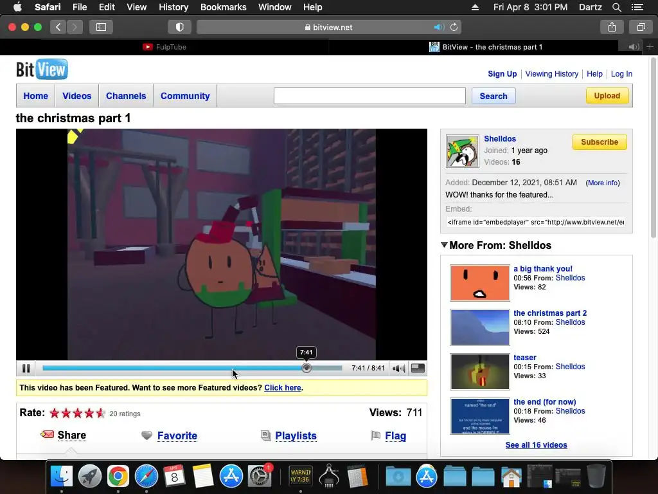
Task: Click the Log In link
Action: 621,74
